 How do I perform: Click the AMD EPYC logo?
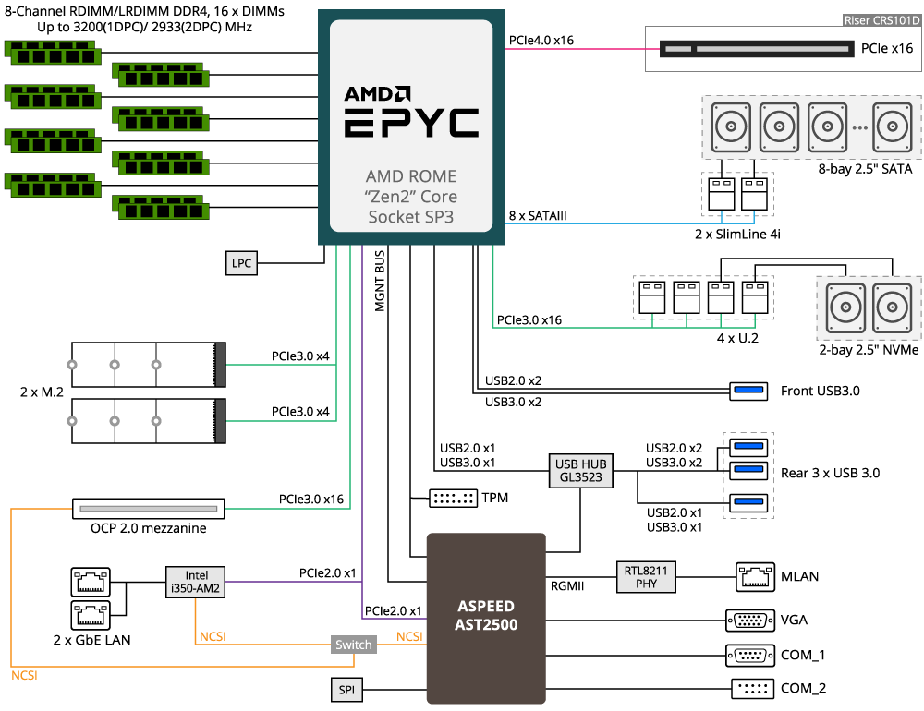tap(411, 112)
